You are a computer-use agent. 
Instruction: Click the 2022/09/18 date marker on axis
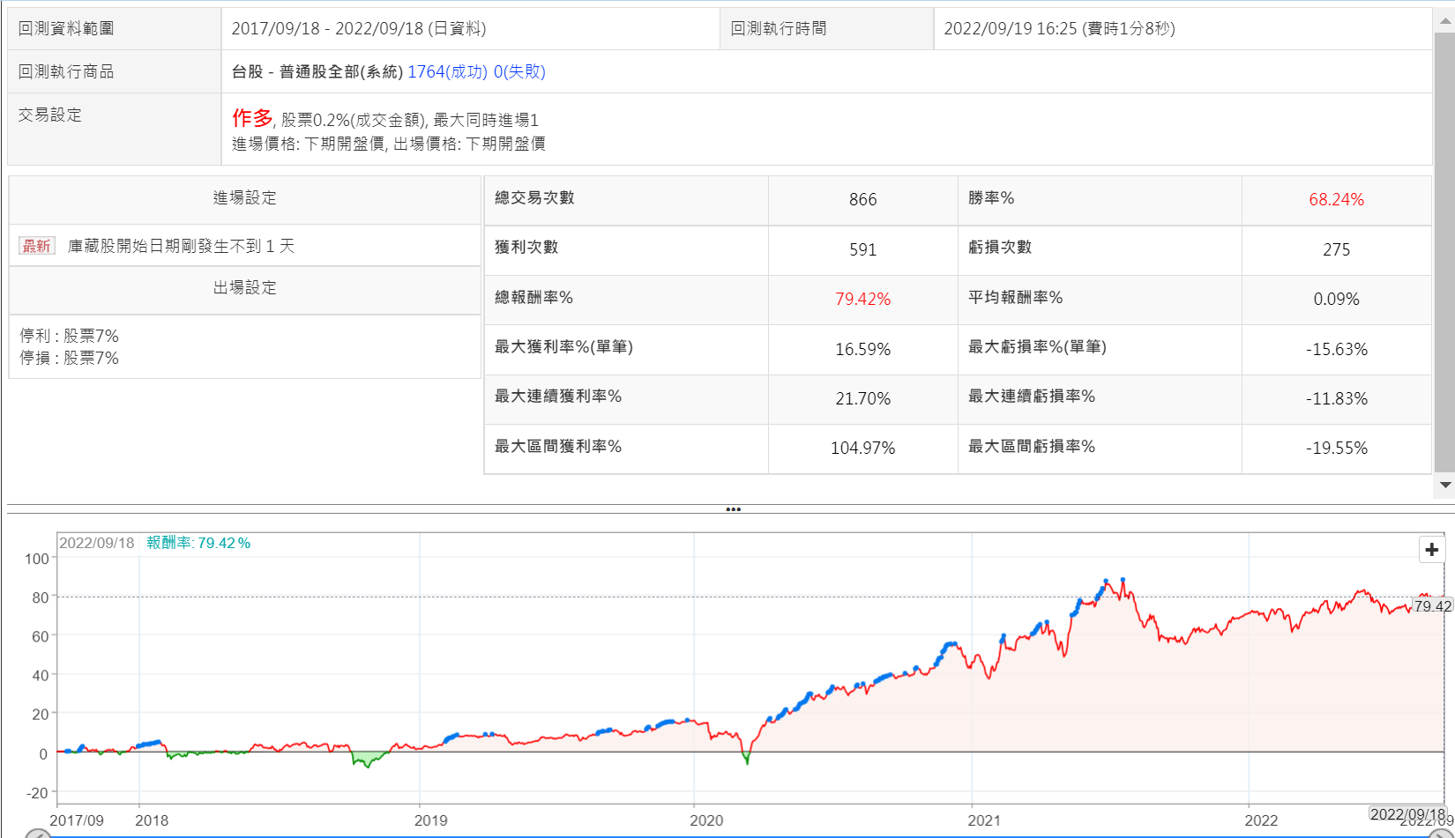tap(1407, 813)
